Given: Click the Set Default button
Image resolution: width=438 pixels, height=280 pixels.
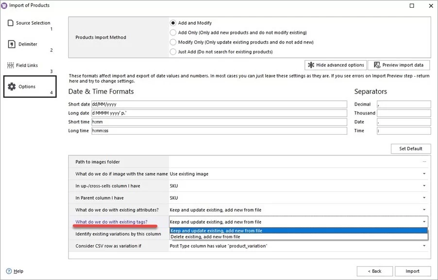Looking at the screenshot, I should (410, 148).
